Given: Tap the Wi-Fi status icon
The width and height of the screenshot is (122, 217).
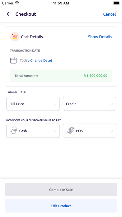Looking at the screenshot, I should click(17, 3).
